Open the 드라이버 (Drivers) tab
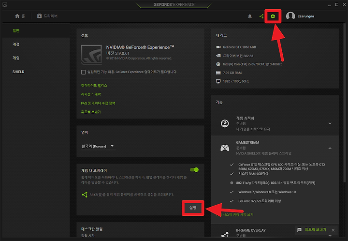This screenshot has height=241, width=348. [x=47, y=16]
